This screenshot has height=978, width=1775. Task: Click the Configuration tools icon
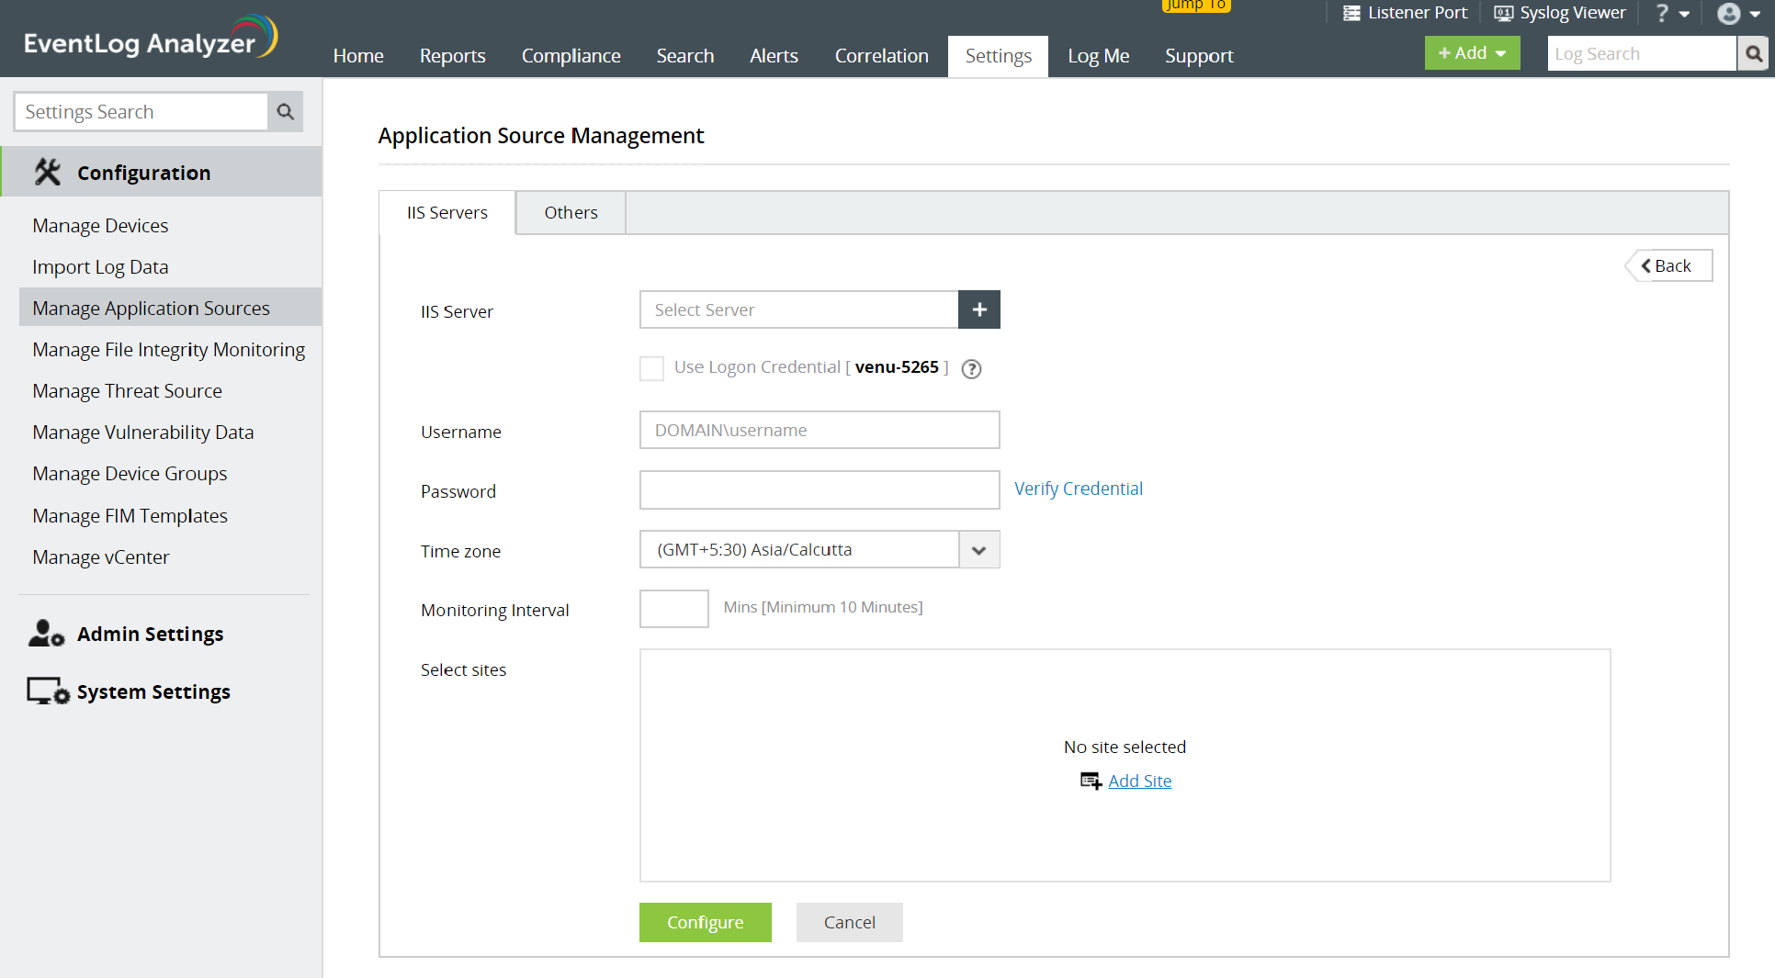(x=48, y=173)
